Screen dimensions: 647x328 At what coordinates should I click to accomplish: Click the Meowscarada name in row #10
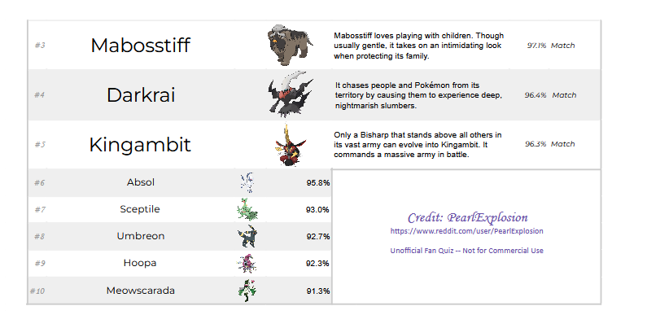tap(140, 291)
